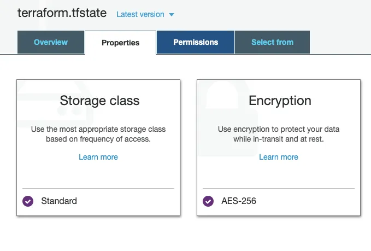Open the Select from tab
This screenshot has height=251, width=371.
pos(272,42)
